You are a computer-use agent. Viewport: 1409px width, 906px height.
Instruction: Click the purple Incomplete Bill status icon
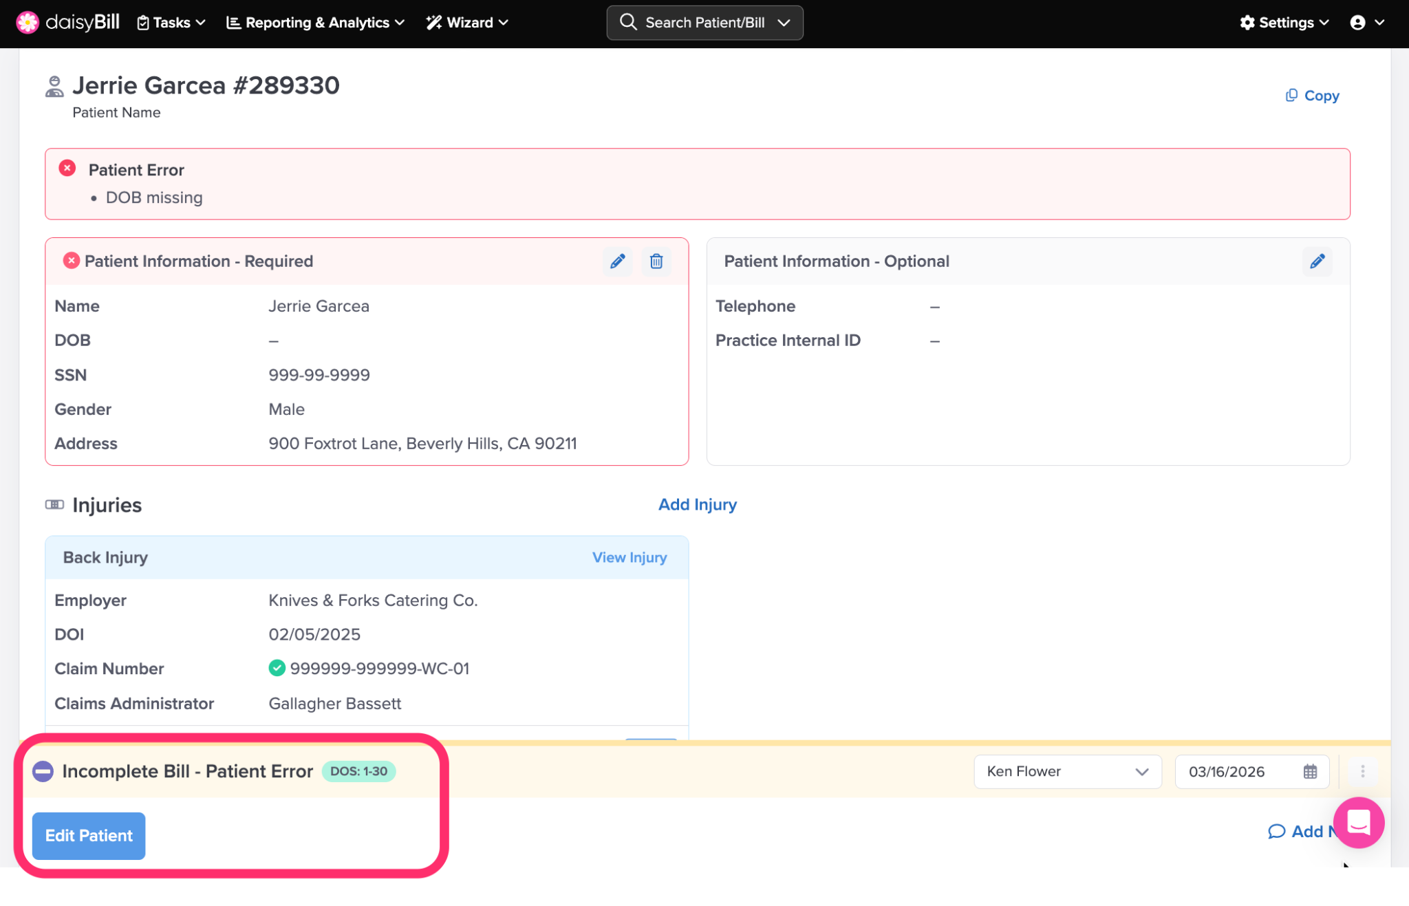(43, 771)
